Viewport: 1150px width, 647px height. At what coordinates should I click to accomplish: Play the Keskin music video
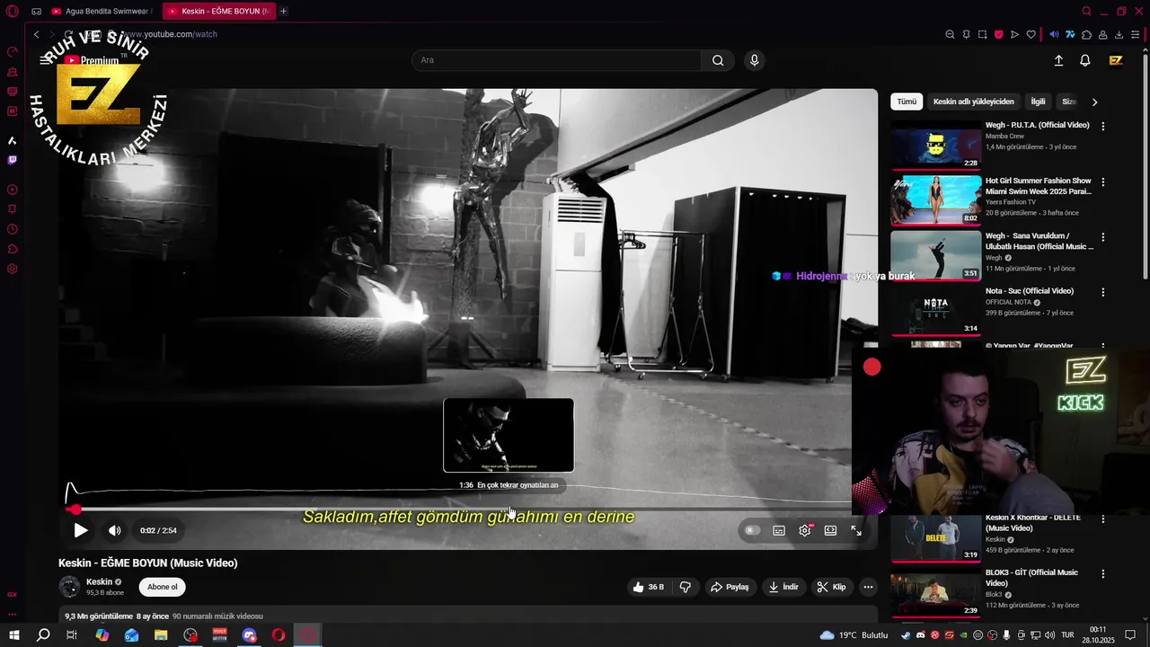80,530
